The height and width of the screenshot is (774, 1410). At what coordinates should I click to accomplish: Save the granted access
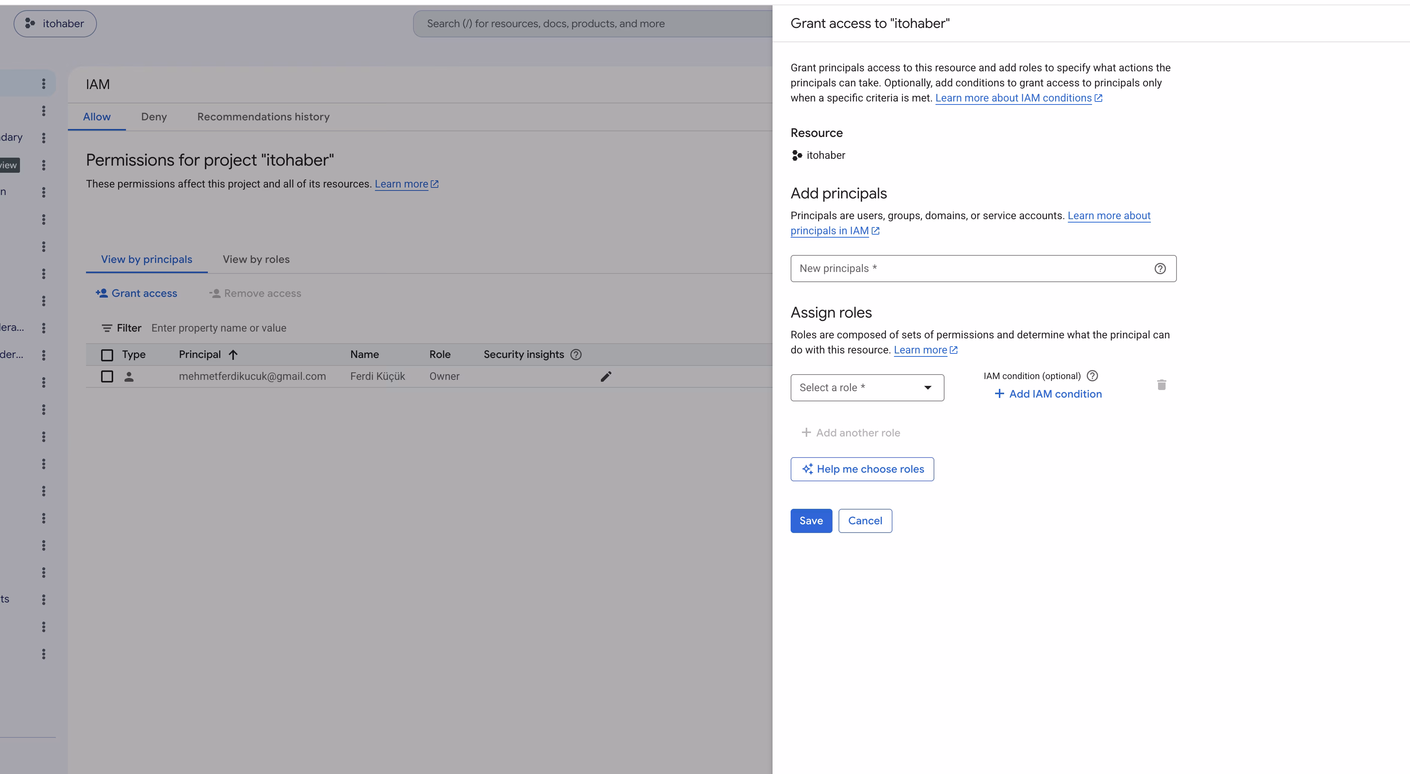[811, 521]
